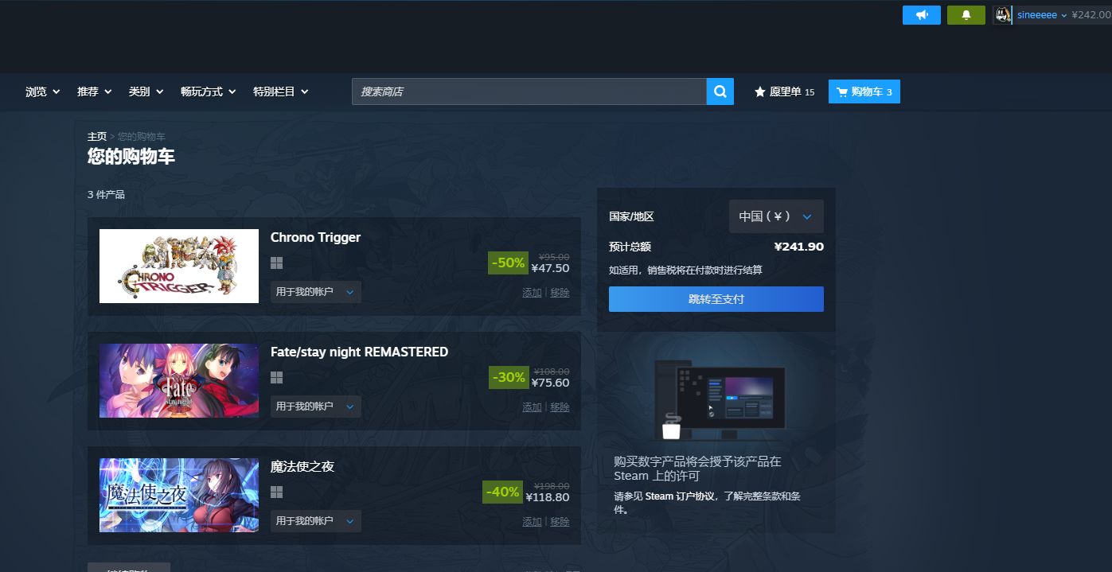This screenshot has height=572, width=1112.
Task: Click Windows platform icon under Chrono Trigger
Action: 277,263
